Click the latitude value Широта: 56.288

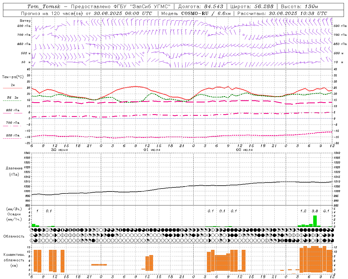(x=252, y=7)
